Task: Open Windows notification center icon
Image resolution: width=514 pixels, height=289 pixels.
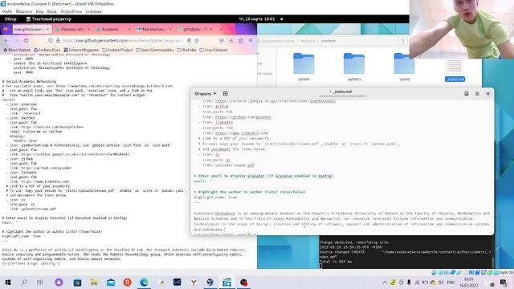Action: pyautogui.click(x=504, y=283)
